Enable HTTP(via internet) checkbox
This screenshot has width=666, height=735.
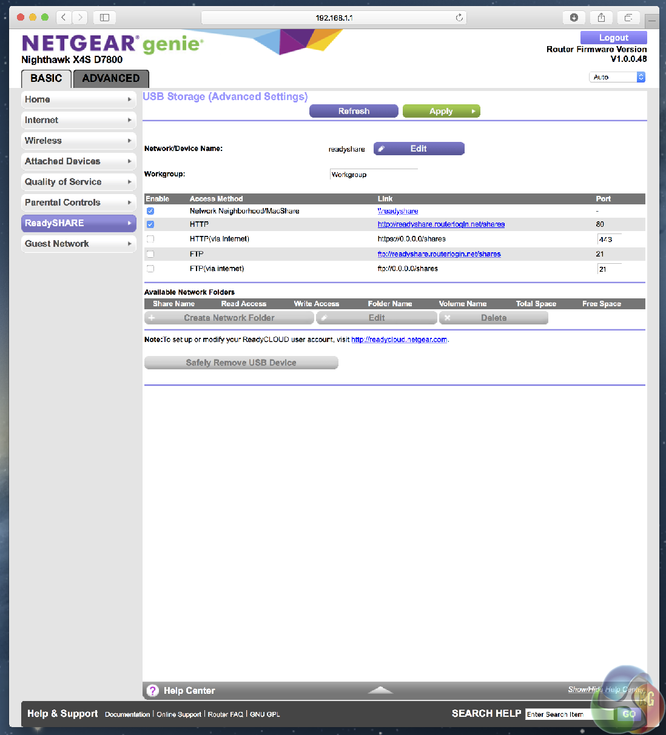(150, 239)
